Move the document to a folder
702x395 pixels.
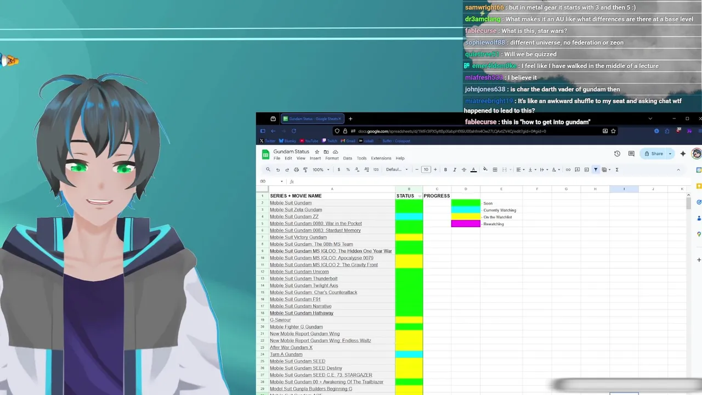[326, 151]
